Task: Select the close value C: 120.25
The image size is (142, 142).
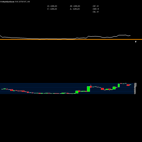Action: (52, 9)
